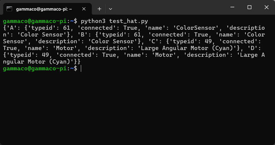Open a new tab with plus button
The height and width of the screenshot is (145, 275).
click(100, 9)
